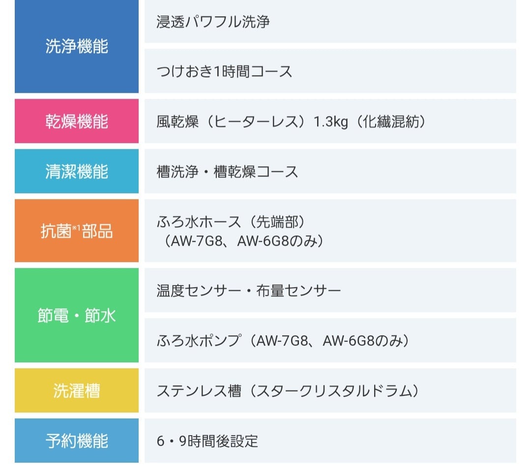The width and height of the screenshot is (531, 473).
Task: Click the 浸透パワフル洗浄 feature row
Action: click(x=213, y=22)
